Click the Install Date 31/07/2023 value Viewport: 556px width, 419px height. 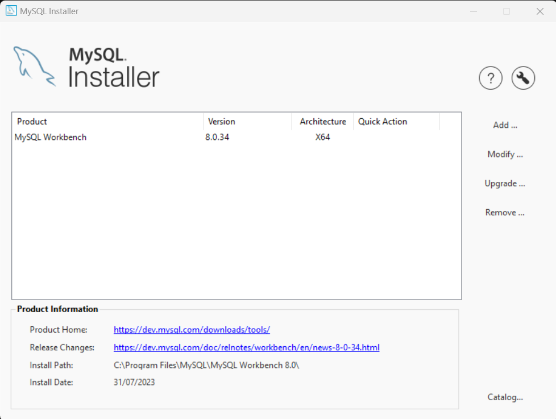pos(134,382)
